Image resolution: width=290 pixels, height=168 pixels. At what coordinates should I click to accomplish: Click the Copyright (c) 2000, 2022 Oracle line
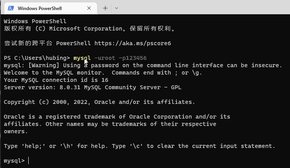tap(99, 102)
